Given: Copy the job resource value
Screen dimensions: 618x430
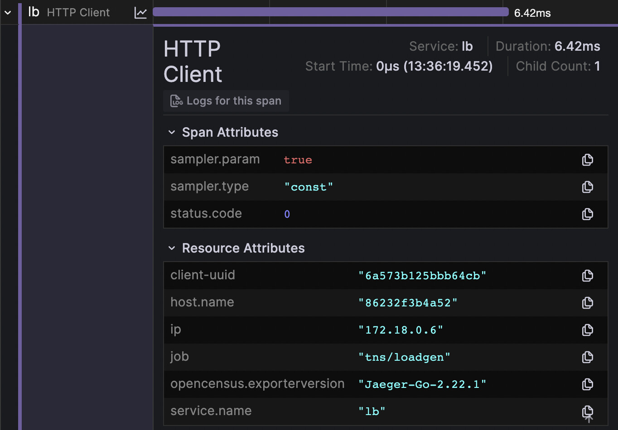Looking at the screenshot, I should [x=587, y=357].
